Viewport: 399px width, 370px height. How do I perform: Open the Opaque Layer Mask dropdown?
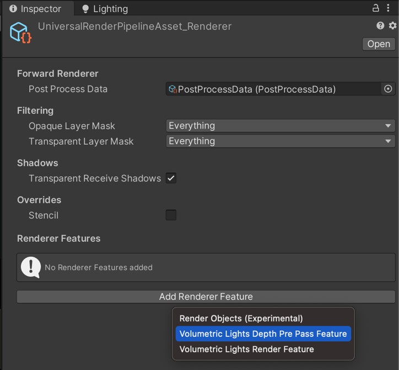(281, 126)
